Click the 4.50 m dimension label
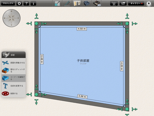 (x=82, y=29)
